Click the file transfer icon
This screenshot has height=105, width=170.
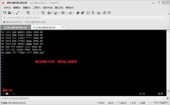click(x=56, y=13)
